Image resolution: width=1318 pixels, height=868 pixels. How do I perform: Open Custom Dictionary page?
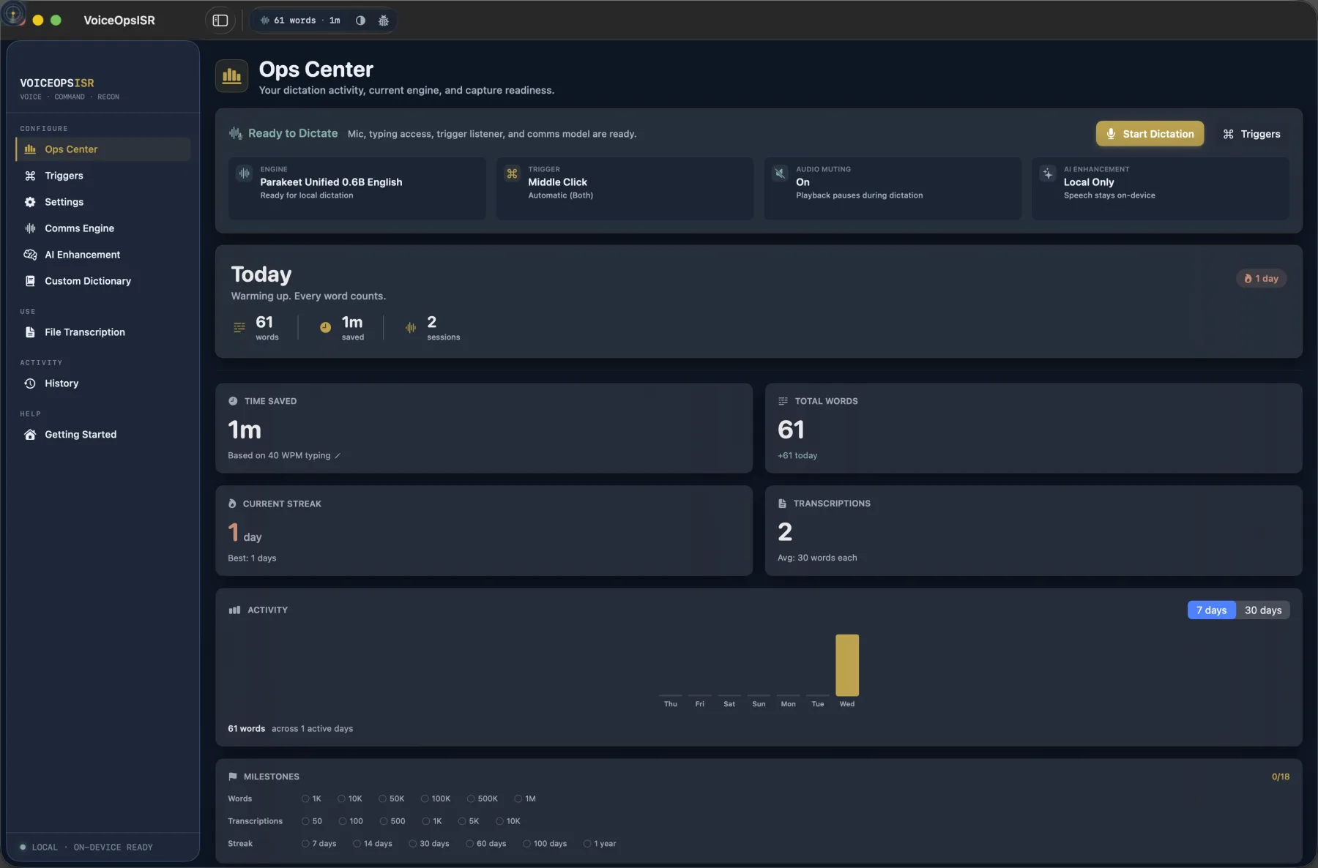(x=103, y=281)
